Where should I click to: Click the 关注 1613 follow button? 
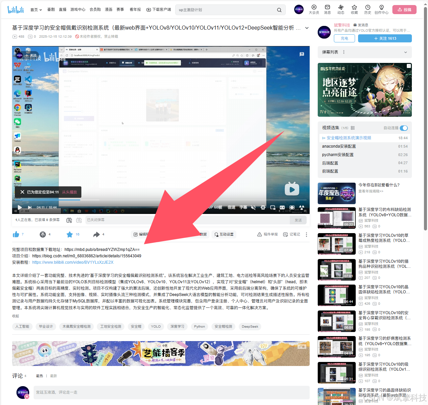[x=385, y=38]
